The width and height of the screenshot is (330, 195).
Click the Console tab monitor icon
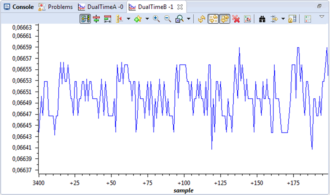coord(7,7)
